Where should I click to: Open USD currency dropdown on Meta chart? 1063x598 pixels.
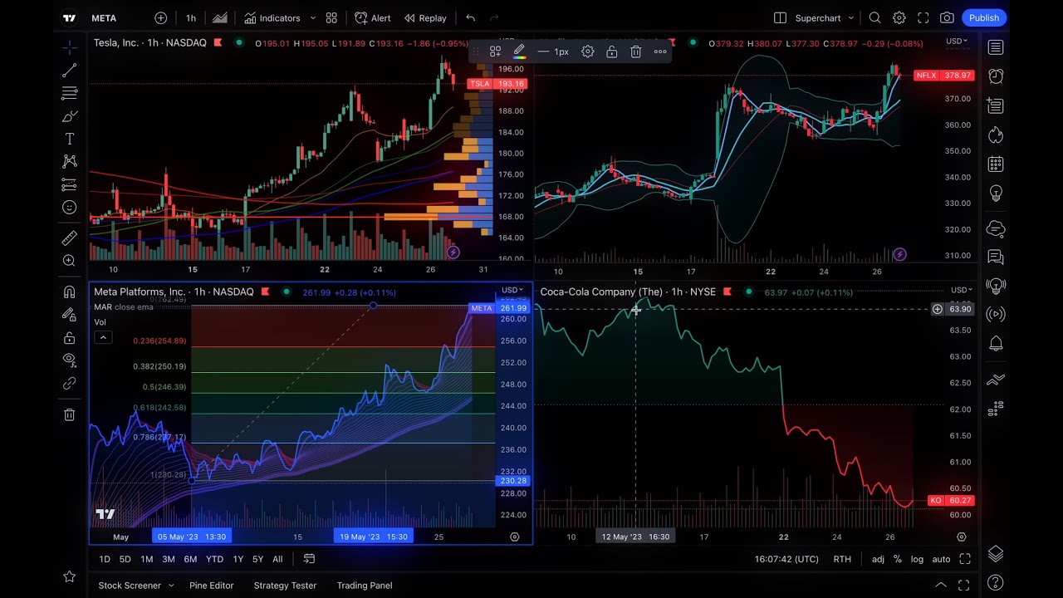pyautogui.click(x=512, y=290)
